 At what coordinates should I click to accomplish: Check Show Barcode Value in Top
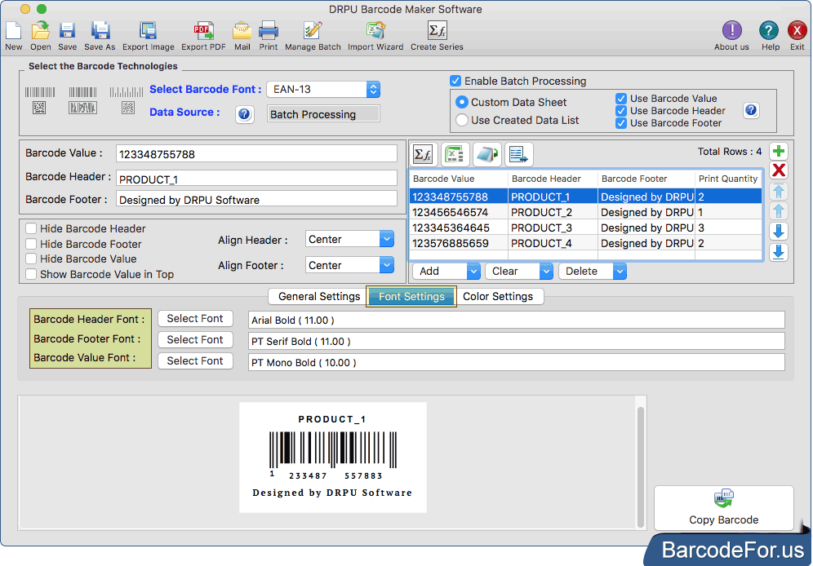pos(31,275)
